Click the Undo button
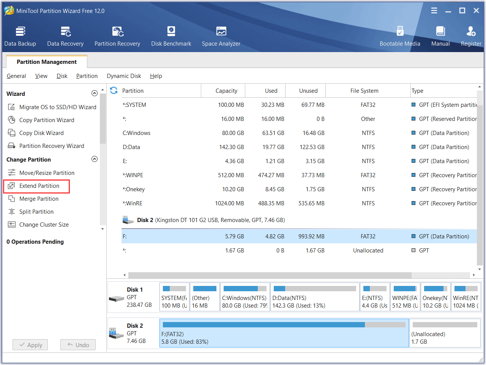This screenshot has width=486, height=365. click(x=78, y=345)
